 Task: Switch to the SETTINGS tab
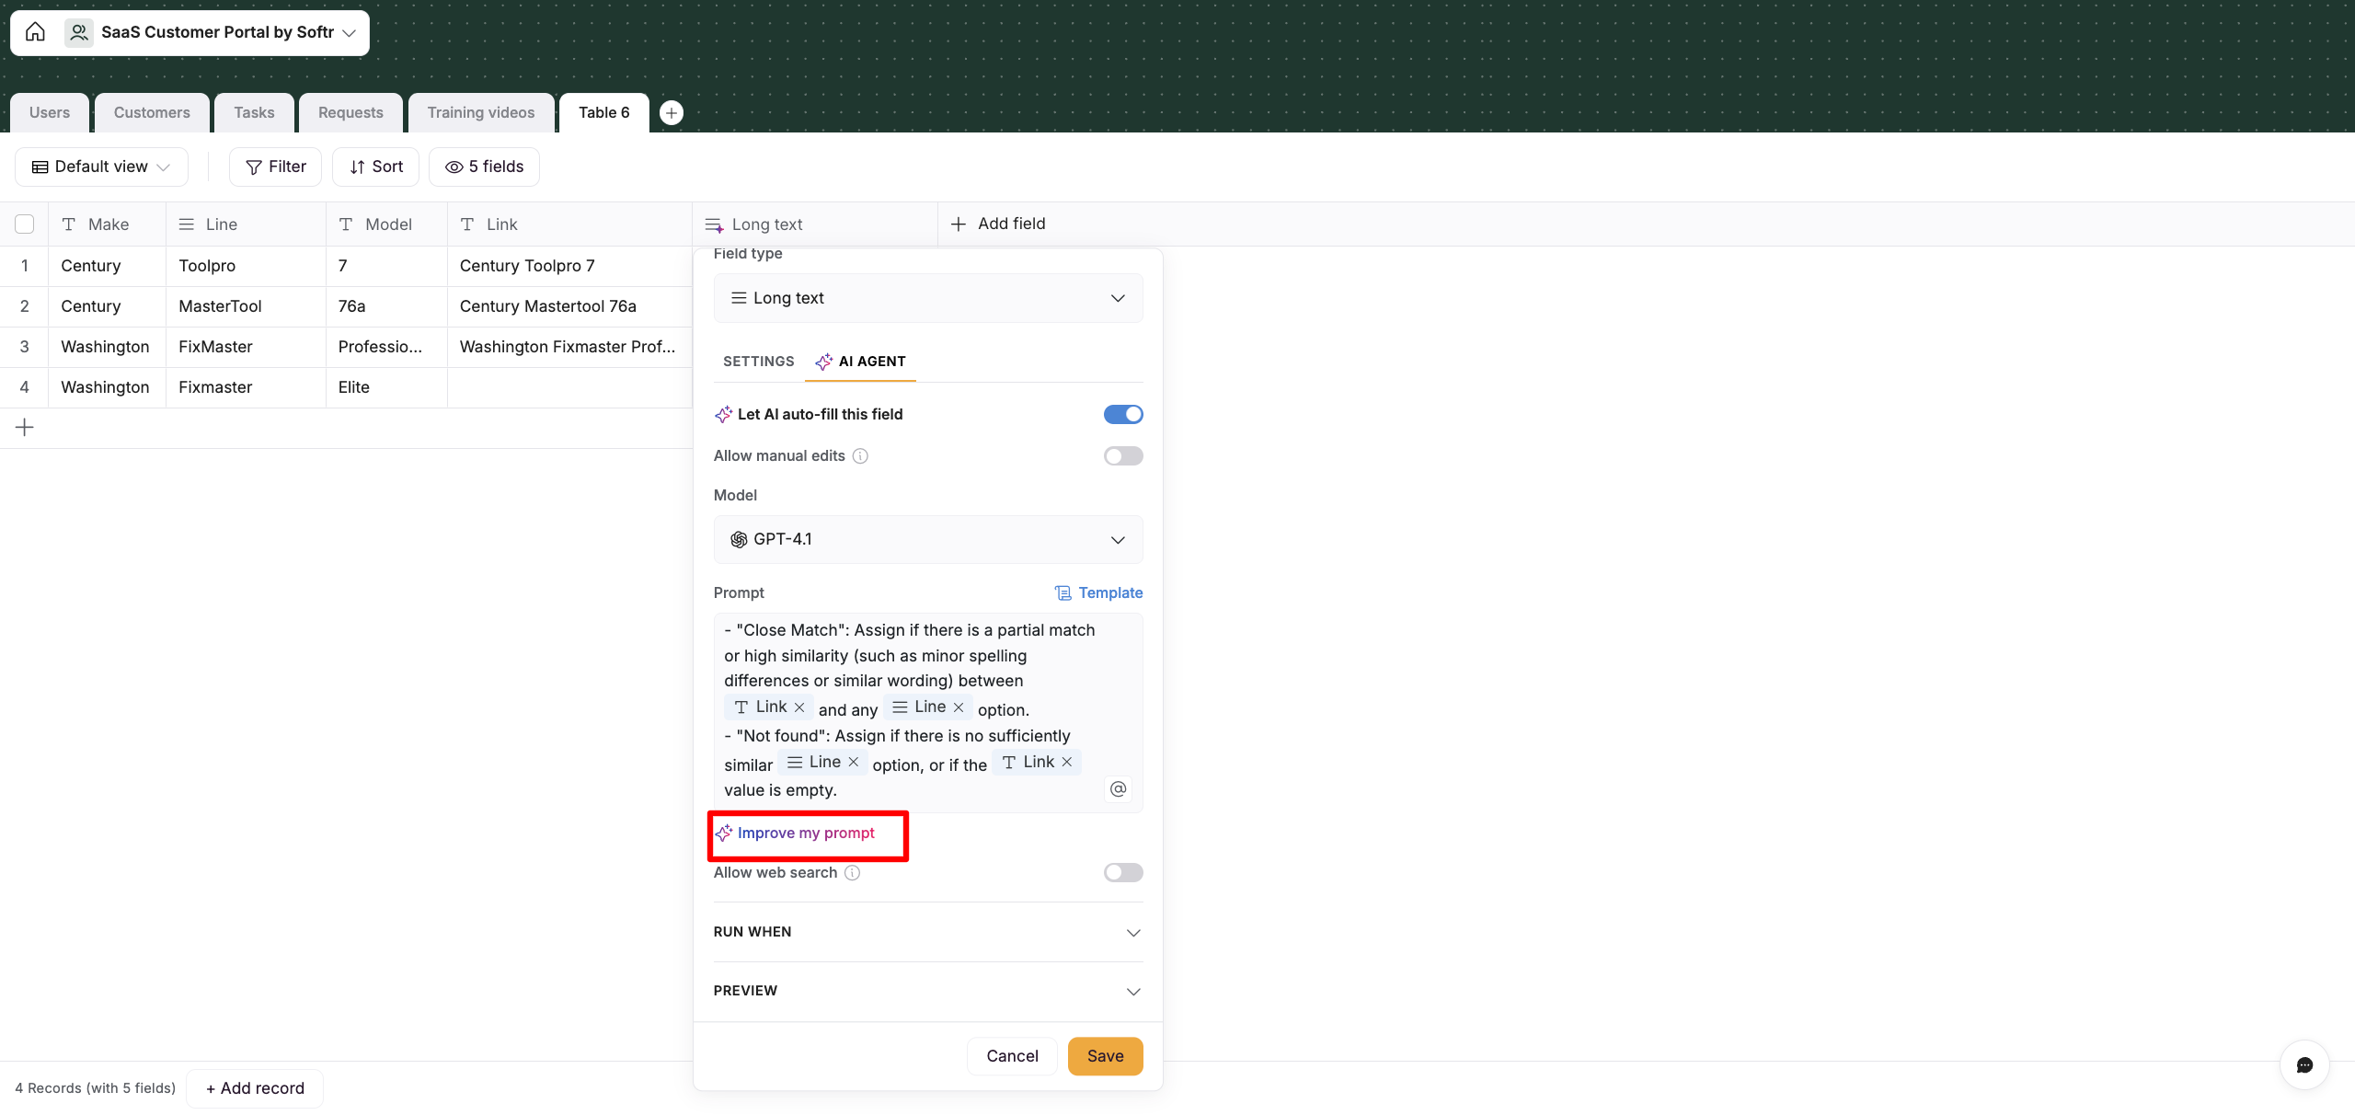pyautogui.click(x=758, y=362)
